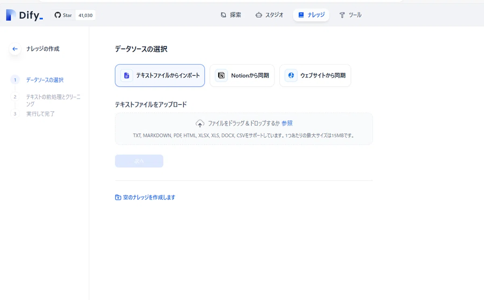This screenshot has width=484, height=300.
Task: Click 空のナレッジを作成します link
Action: [149, 197]
